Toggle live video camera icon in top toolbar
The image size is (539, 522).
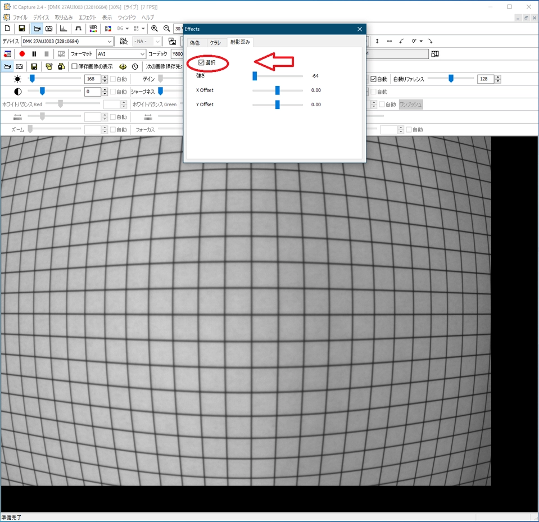click(37, 29)
